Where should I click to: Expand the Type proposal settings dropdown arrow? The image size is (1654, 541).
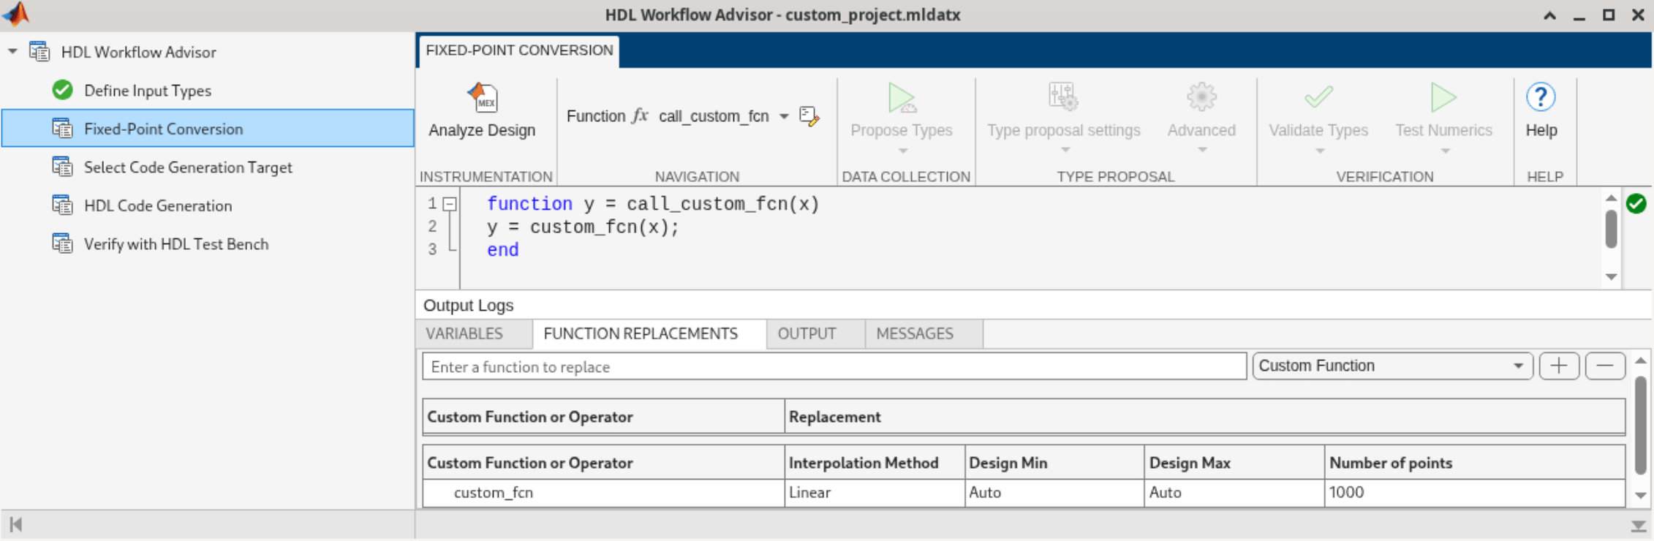(x=1065, y=150)
